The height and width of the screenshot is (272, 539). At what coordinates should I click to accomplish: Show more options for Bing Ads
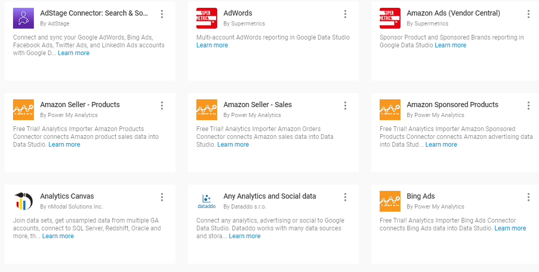coord(529,197)
